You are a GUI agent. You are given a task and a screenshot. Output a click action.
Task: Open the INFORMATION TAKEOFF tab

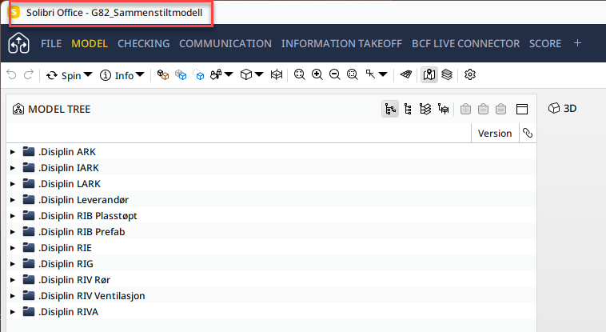(x=341, y=44)
